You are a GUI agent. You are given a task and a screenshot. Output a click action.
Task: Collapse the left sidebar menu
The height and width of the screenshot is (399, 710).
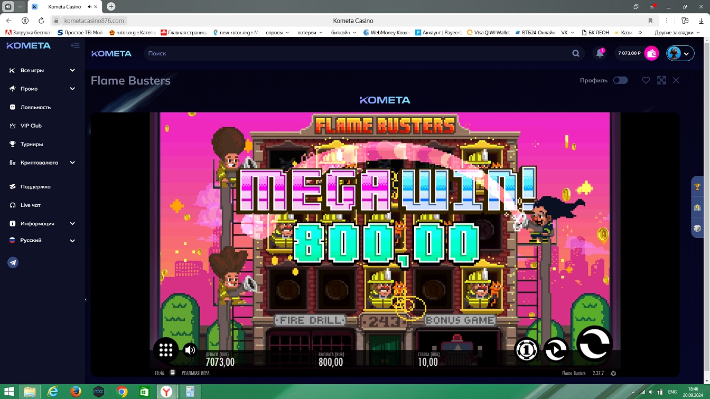(75, 45)
